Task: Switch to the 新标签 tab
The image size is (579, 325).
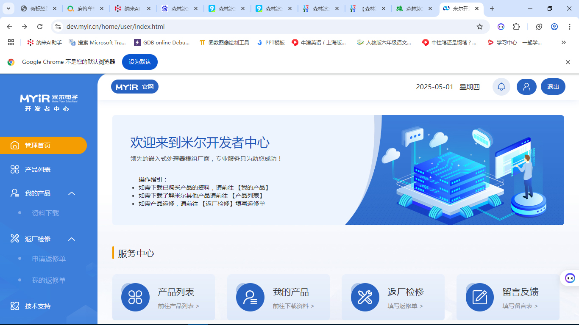Action: pos(39,8)
